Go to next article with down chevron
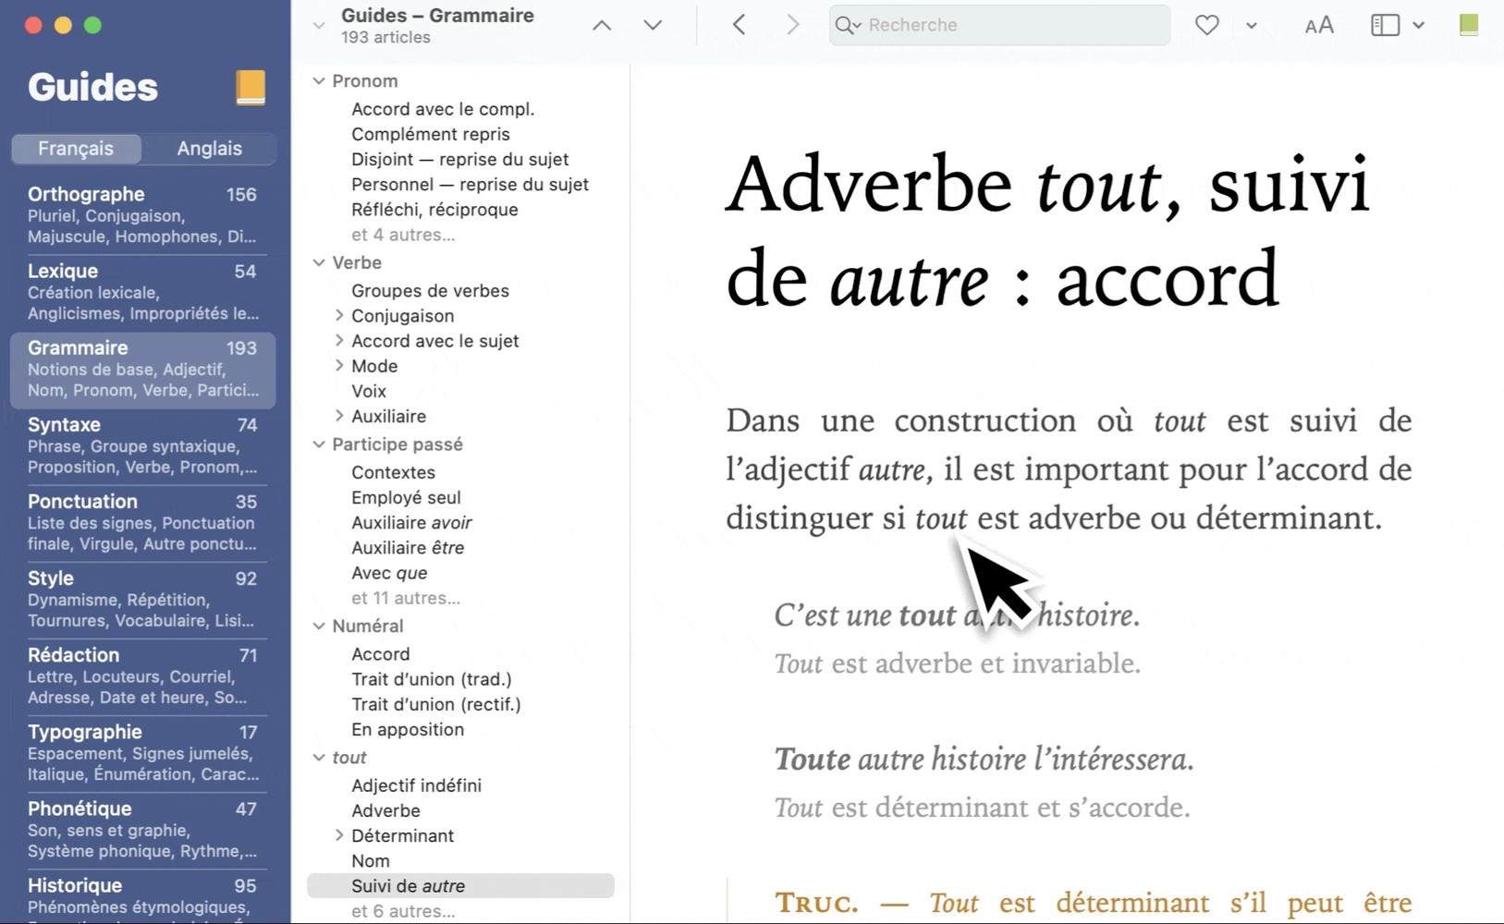This screenshot has width=1504, height=924. (x=653, y=25)
